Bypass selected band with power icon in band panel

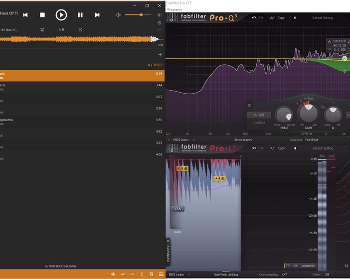pos(250,105)
